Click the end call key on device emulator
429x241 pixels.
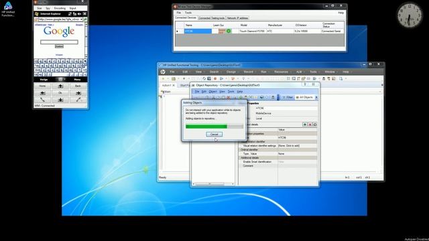pos(78,100)
